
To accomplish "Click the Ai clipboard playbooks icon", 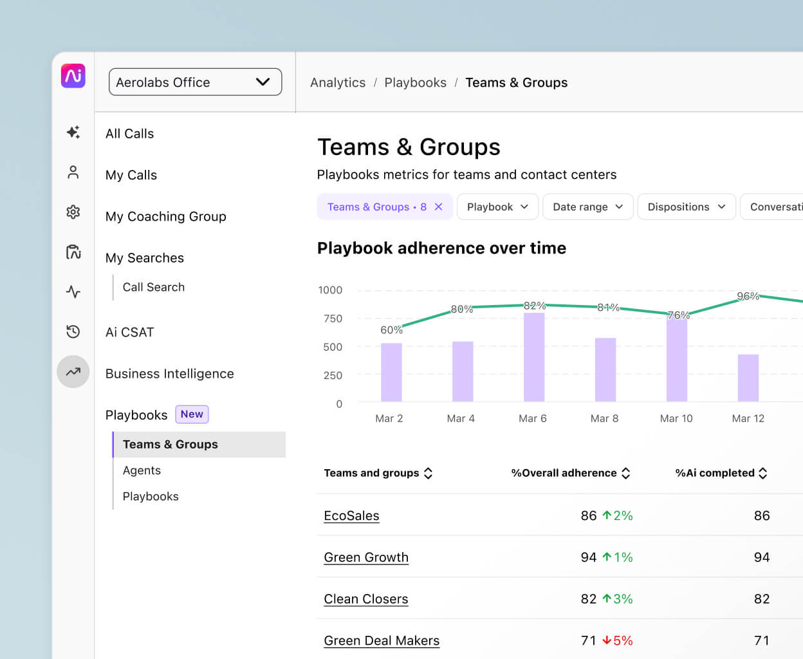I will (x=73, y=252).
